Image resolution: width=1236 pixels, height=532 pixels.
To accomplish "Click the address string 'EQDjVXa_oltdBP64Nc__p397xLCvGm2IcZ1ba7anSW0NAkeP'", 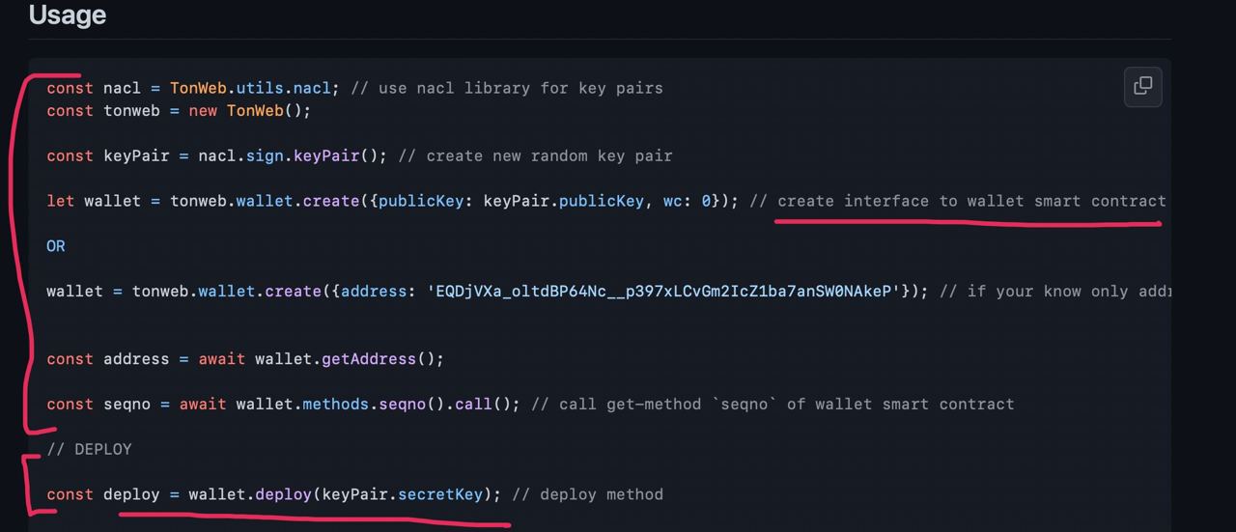I will (x=663, y=291).
